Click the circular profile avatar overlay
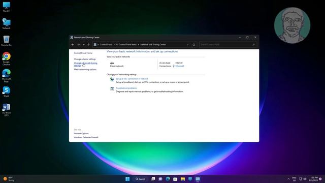 coord(292,25)
